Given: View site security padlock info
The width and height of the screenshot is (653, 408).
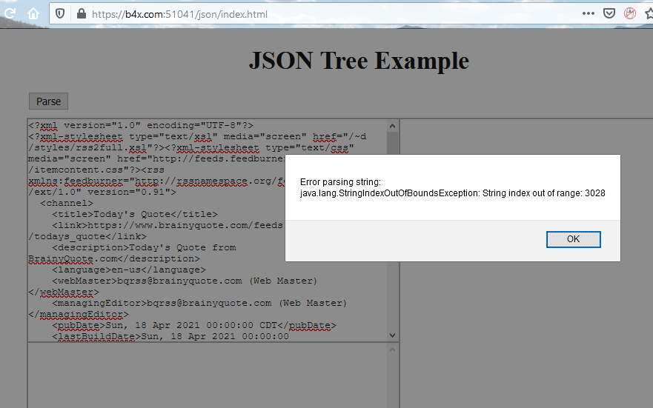Looking at the screenshot, I should pyautogui.click(x=82, y=14).
